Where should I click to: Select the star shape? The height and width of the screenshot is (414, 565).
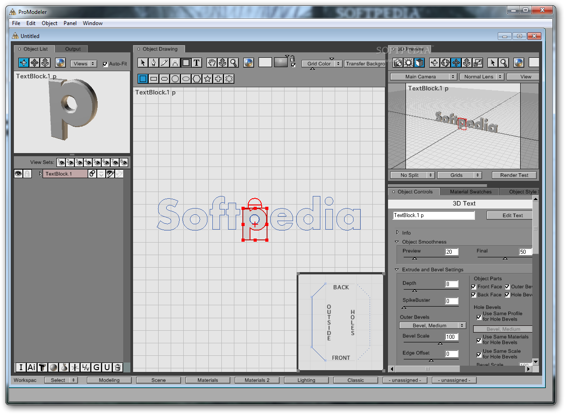tap(207, 79)
